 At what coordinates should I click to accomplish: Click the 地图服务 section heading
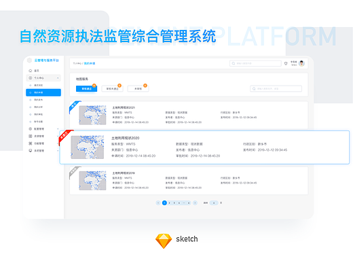pos(82,79)
